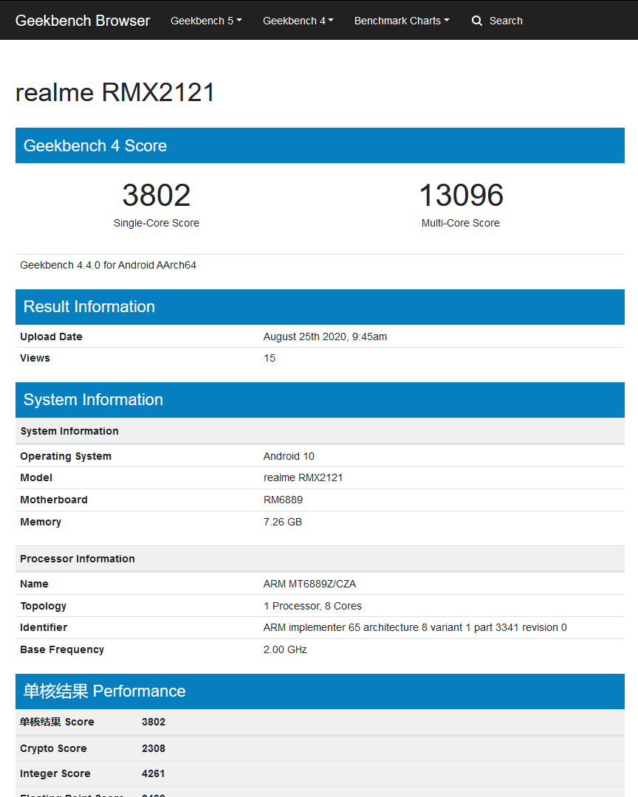This screenshot has width=638, height=797.
Task: Select the Integer Score value 4261
Action: 153,773
